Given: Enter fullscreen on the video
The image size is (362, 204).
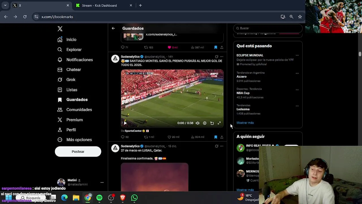Looking at the screenshot, I should point(219,123).
